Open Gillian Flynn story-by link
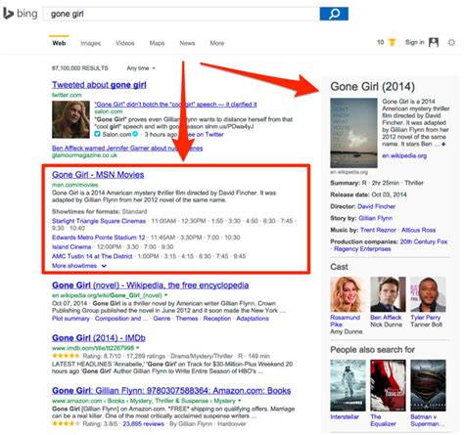This screenshot has width=464, height=435. click(376, 218)
